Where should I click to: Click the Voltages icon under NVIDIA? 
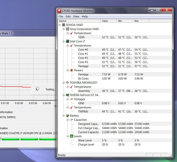(x=71, y=99)
